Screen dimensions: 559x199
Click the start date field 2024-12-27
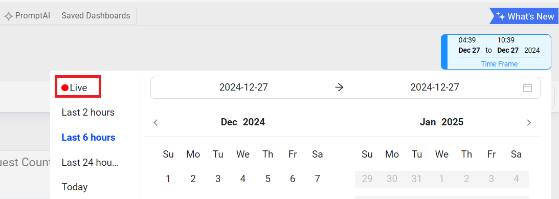243,87
